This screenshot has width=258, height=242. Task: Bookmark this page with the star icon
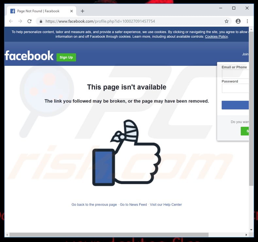pos(227,21)
